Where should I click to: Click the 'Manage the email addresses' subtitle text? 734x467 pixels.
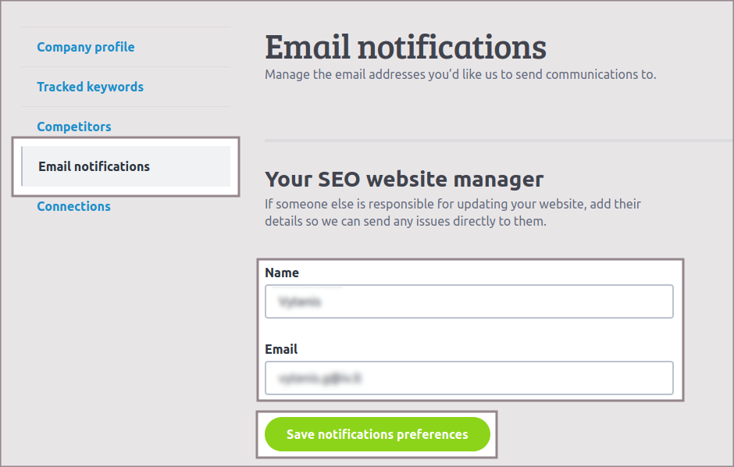click(x=460, y=75)
